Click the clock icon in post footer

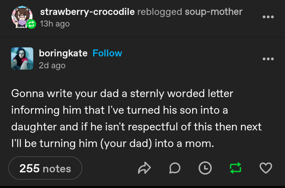click(205, 168)
